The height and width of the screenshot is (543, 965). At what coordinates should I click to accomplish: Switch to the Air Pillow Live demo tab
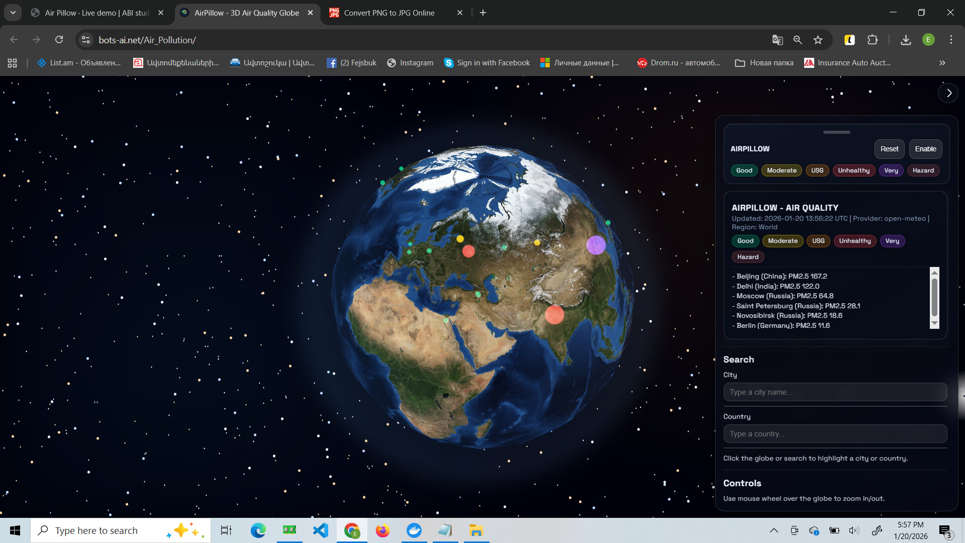(x=97, y=13)
